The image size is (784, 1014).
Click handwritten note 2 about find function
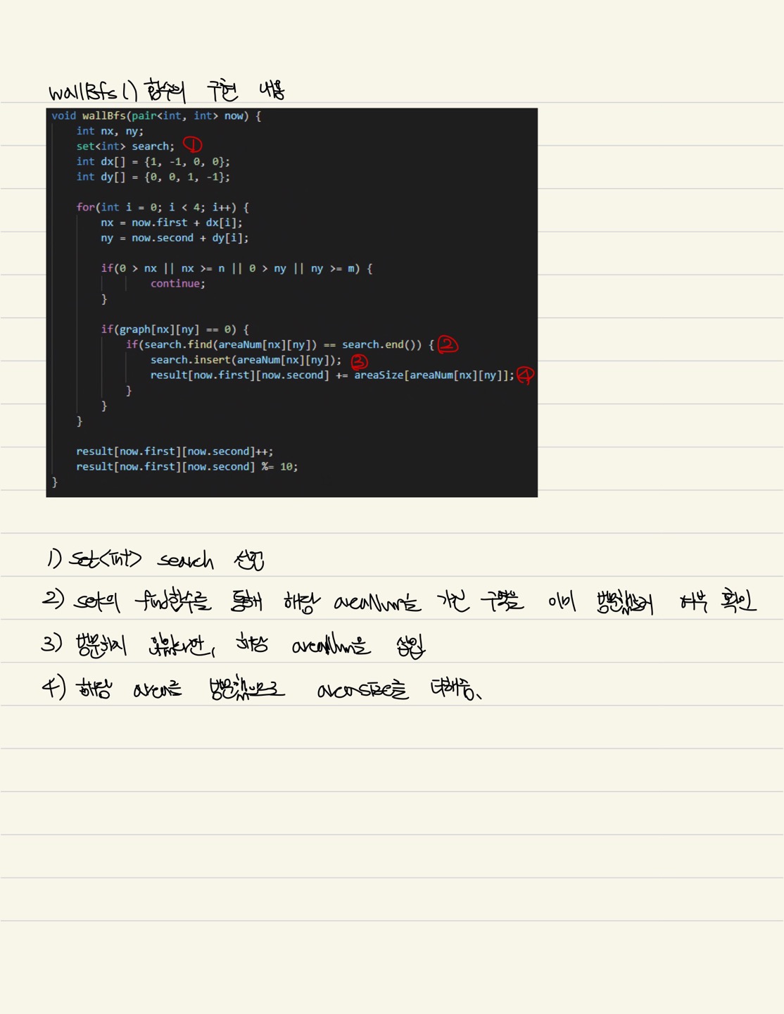coord(399,602)
